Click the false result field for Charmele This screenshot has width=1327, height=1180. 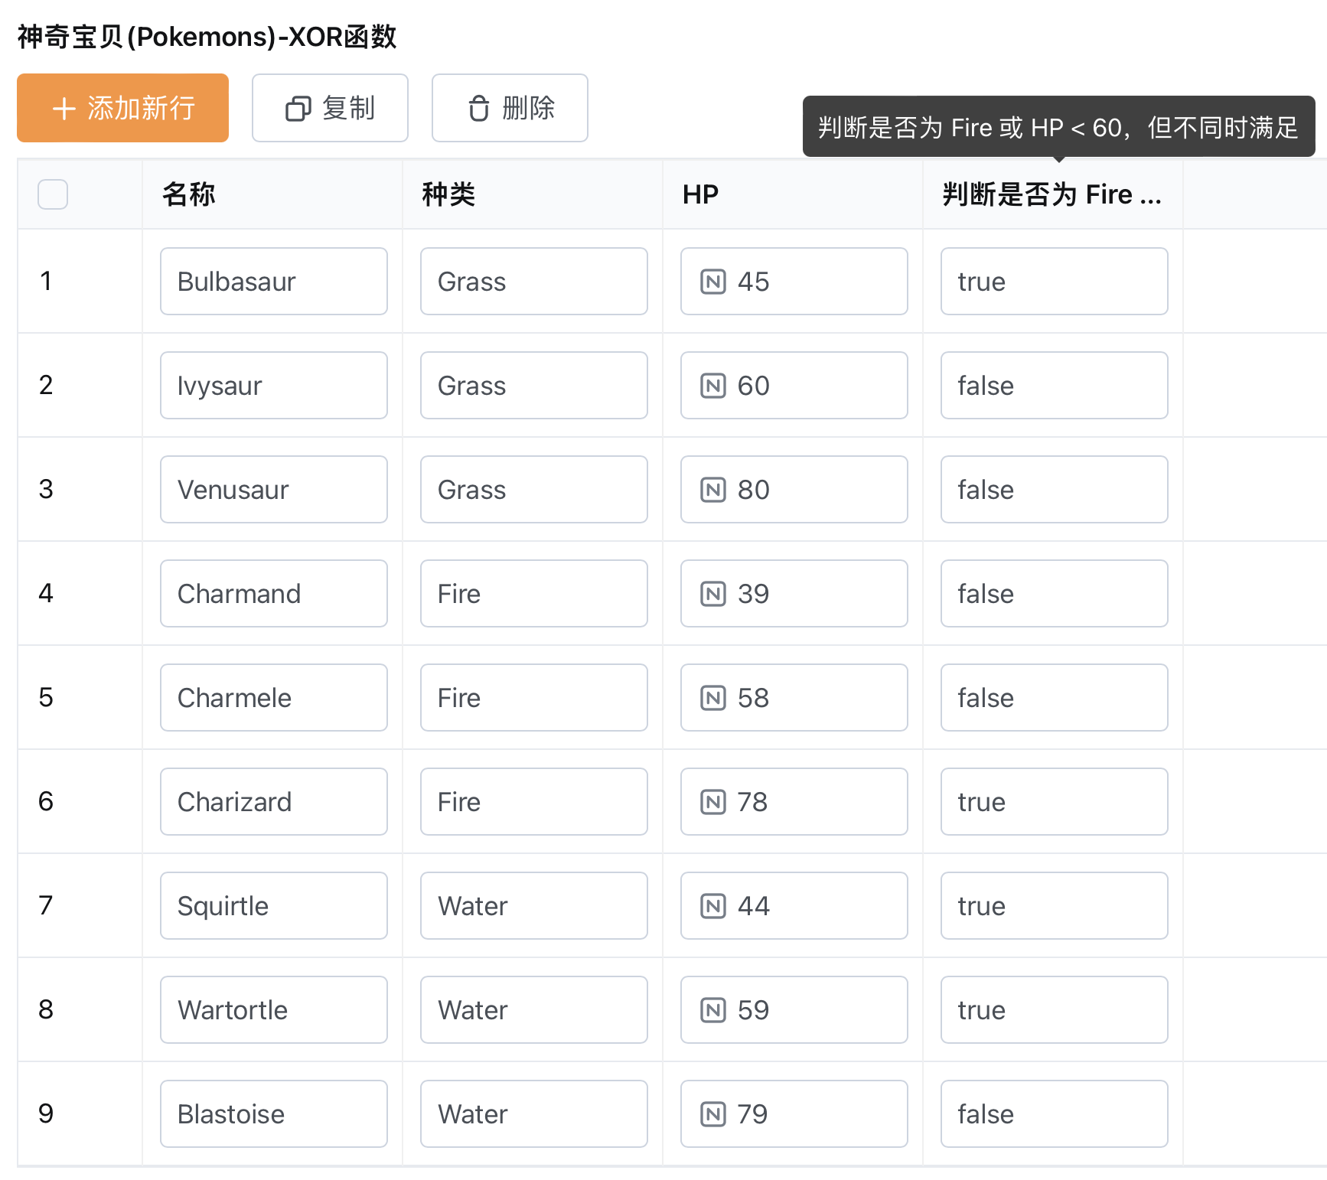[x=1055, y=698]
